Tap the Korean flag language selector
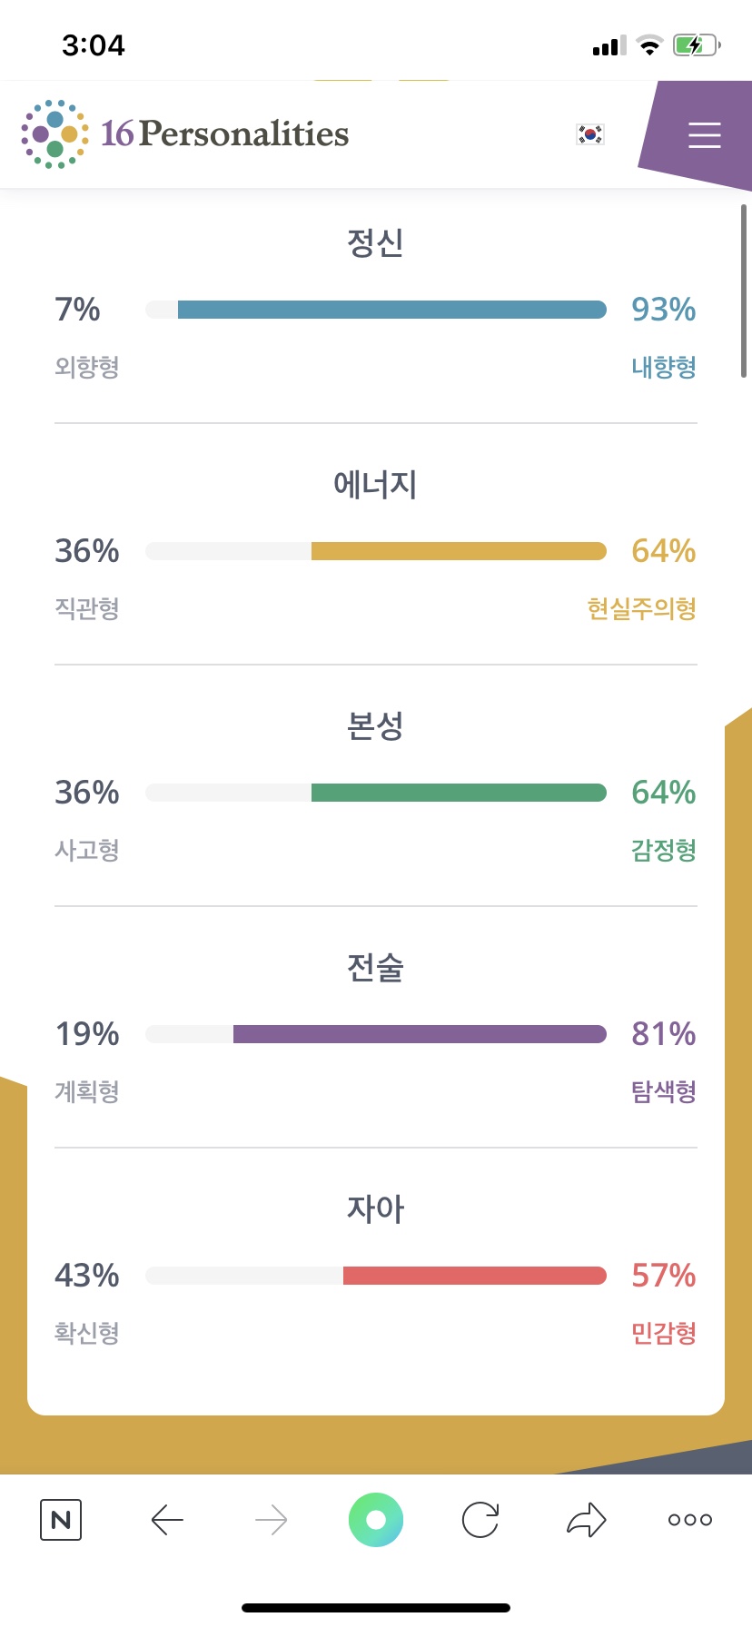The image size is (752, 1627). pos(590,134)
